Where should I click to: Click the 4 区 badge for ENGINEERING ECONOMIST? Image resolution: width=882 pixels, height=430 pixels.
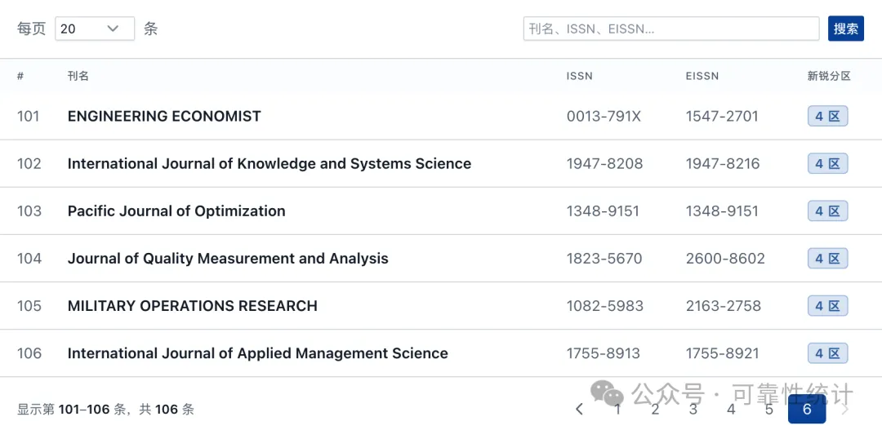[x=827, y=117]
